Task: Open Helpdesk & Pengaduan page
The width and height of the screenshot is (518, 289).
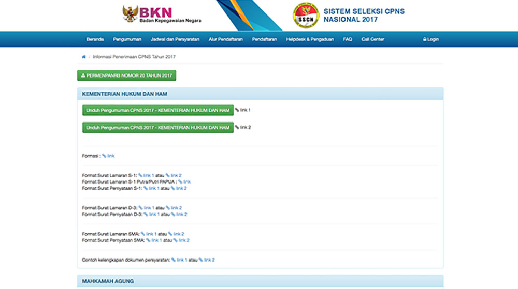Action: [x=310, y=39]
